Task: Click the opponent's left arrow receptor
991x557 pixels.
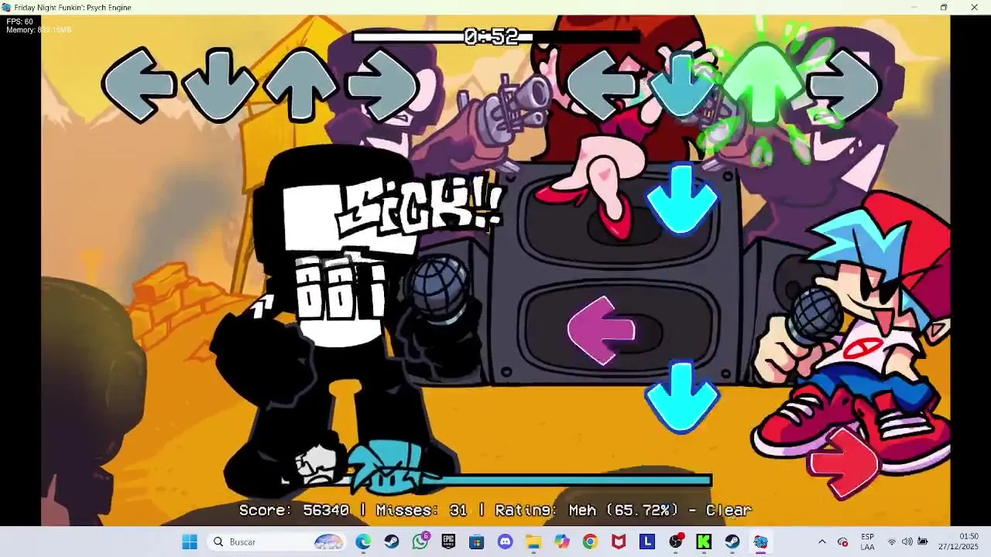Action: coord(139,84)
